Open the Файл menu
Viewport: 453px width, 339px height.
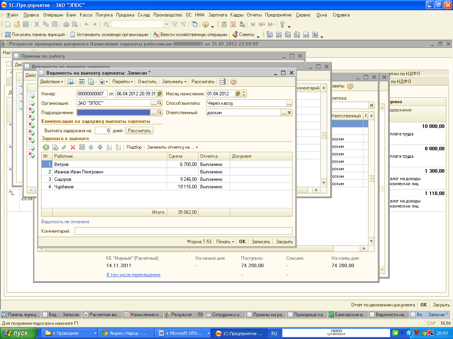[x=12, y=15]
